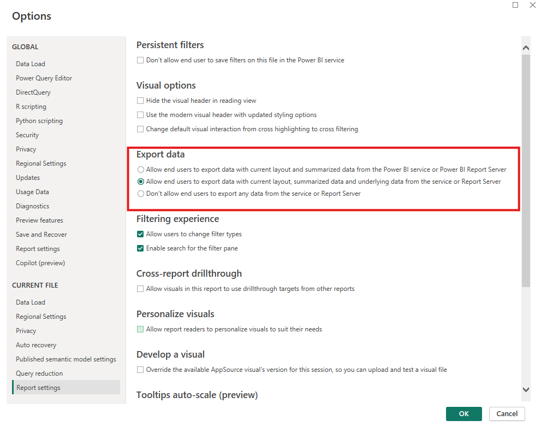Open Global Privacy options
541x432 pixels.
point(26,149)
